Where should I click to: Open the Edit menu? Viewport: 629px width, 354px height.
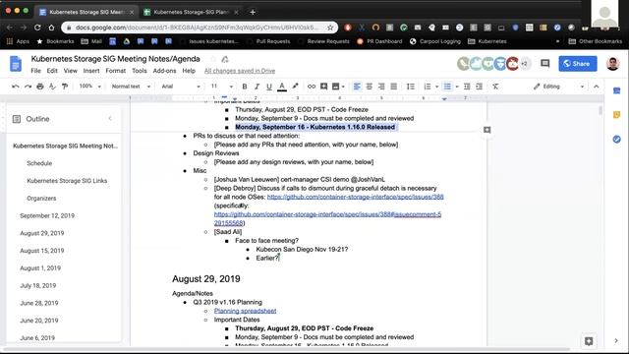[52, 71]
